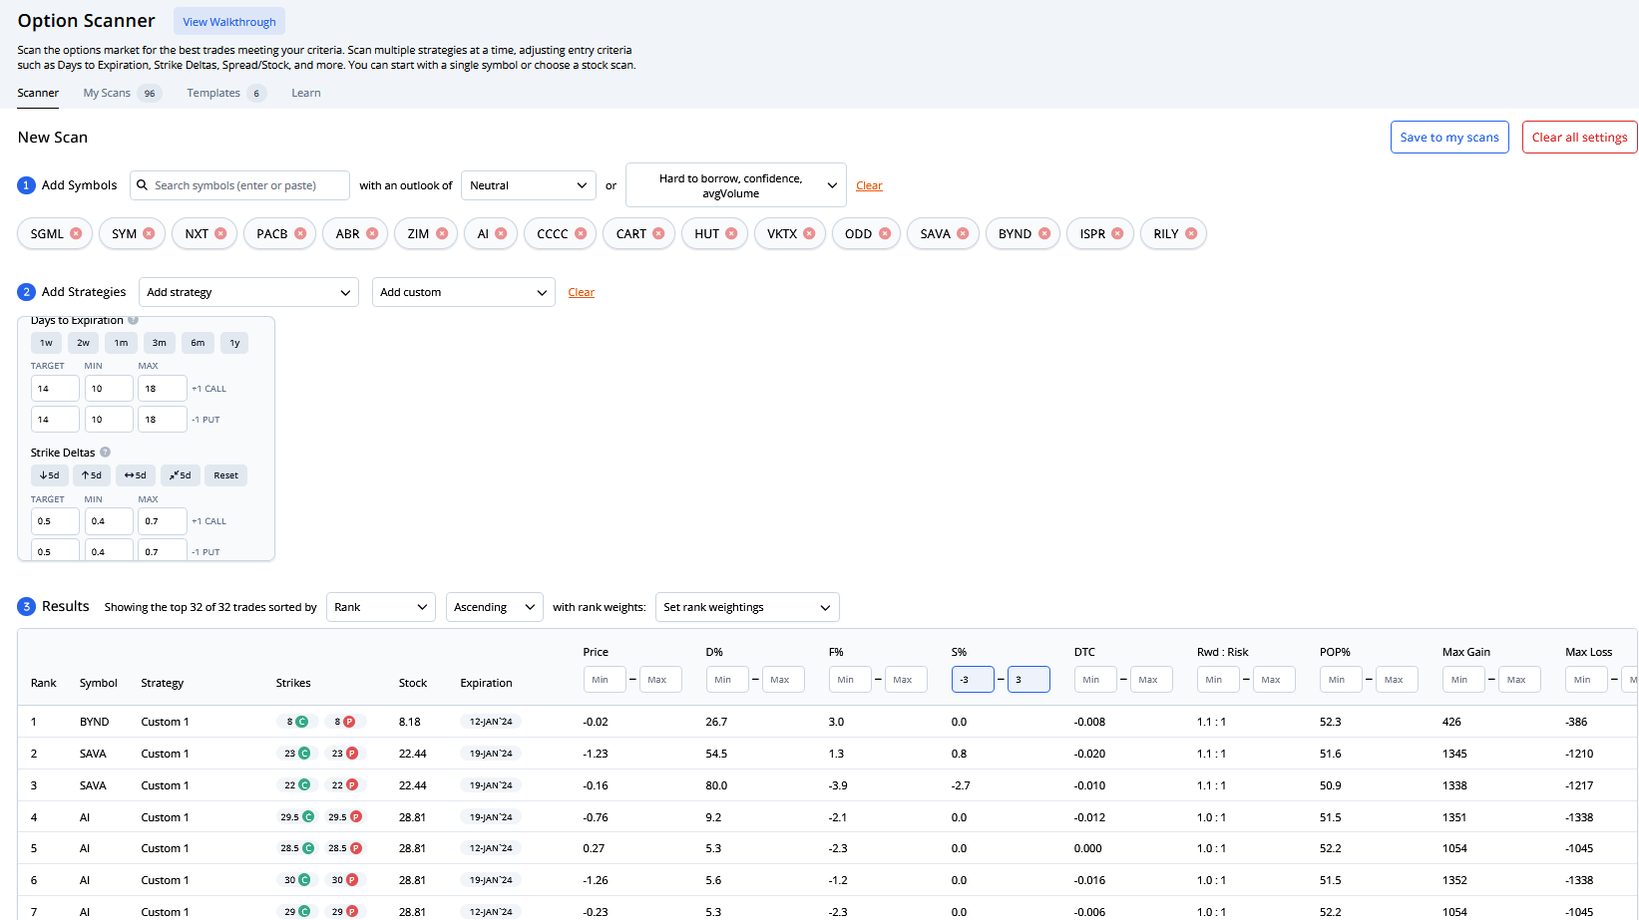Click the call strike delta max field
Screen dimensions: 1639x920
click(163, 521)
